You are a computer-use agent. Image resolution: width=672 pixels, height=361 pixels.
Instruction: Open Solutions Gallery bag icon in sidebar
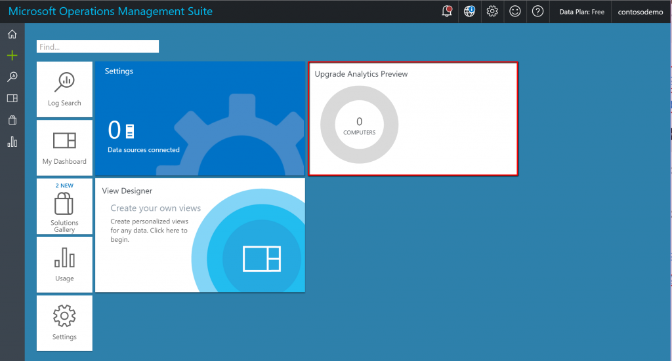tap(12, 120)
